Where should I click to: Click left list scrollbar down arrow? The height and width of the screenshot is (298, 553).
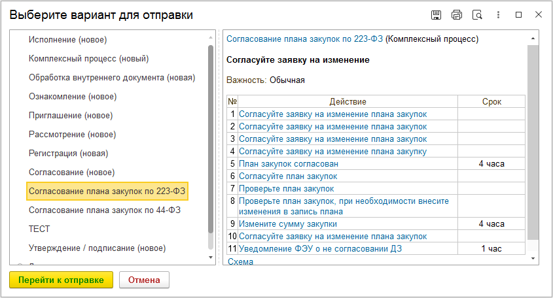tap(211, 257)
